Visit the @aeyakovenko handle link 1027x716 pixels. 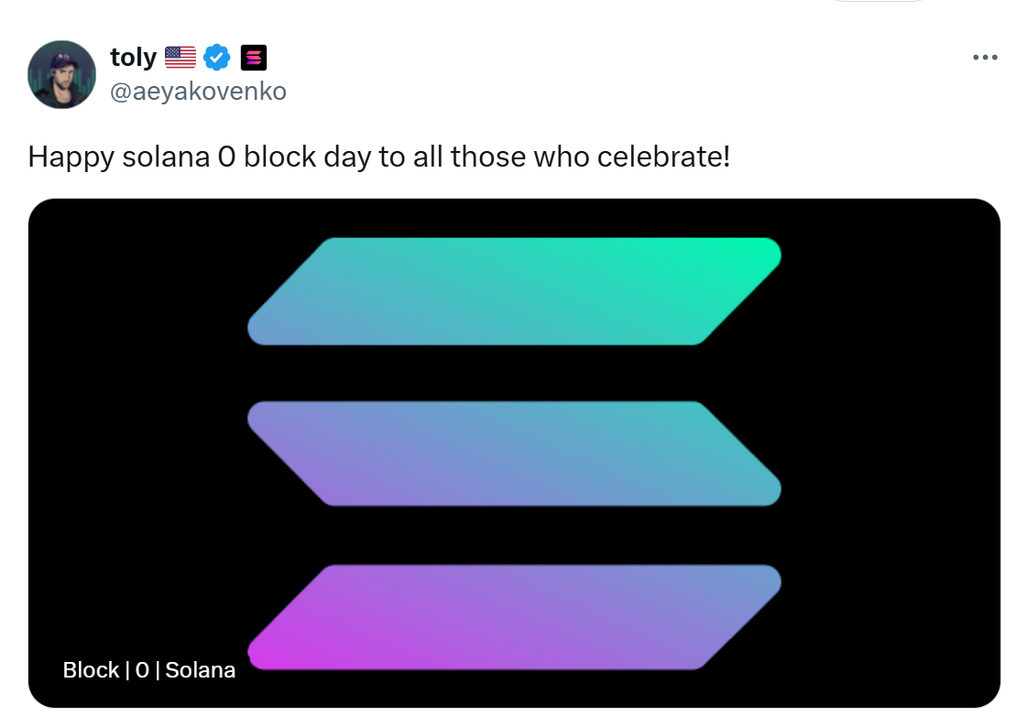pos(198,92)
